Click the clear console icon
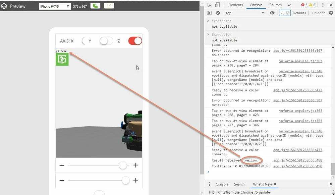The image size is (335, 195). pos(218,13)
